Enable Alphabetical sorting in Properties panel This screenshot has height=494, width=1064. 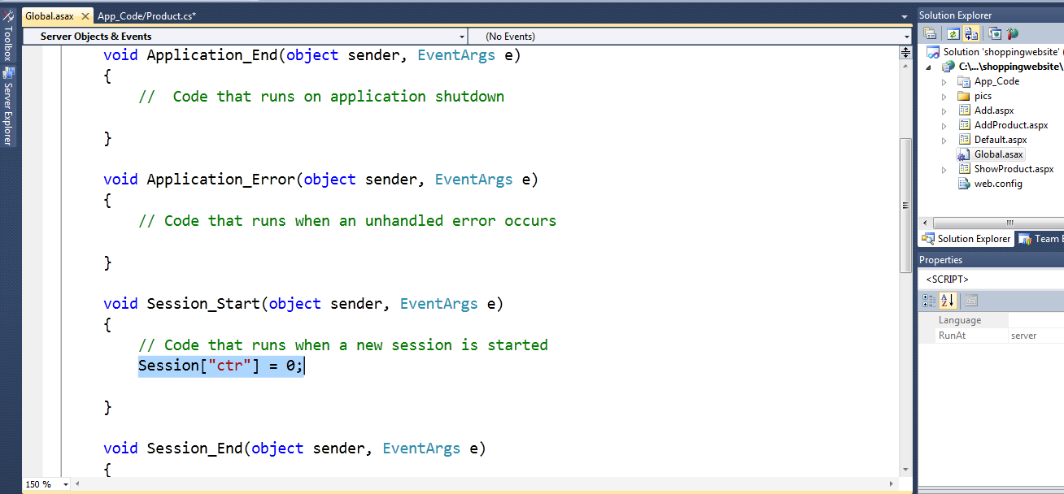point(948,300)
